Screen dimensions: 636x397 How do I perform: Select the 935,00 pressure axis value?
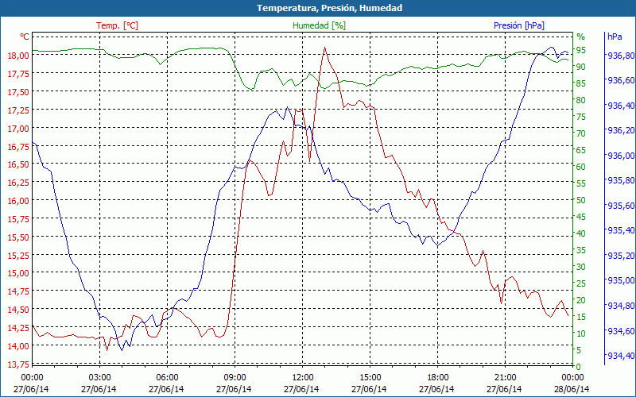pos(619,280)
